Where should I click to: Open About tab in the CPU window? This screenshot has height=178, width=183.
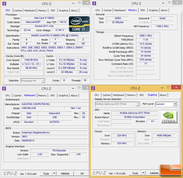tap(74, 10)
